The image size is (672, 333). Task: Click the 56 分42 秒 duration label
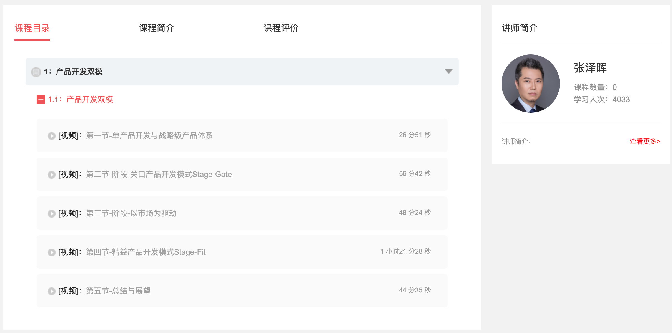[x=415, y=174]
